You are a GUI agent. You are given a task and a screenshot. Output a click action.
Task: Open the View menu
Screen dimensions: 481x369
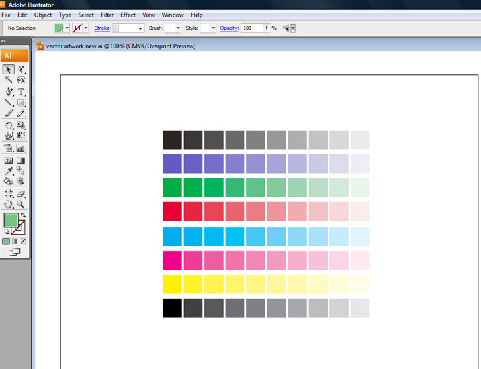[x=148, y=15]
